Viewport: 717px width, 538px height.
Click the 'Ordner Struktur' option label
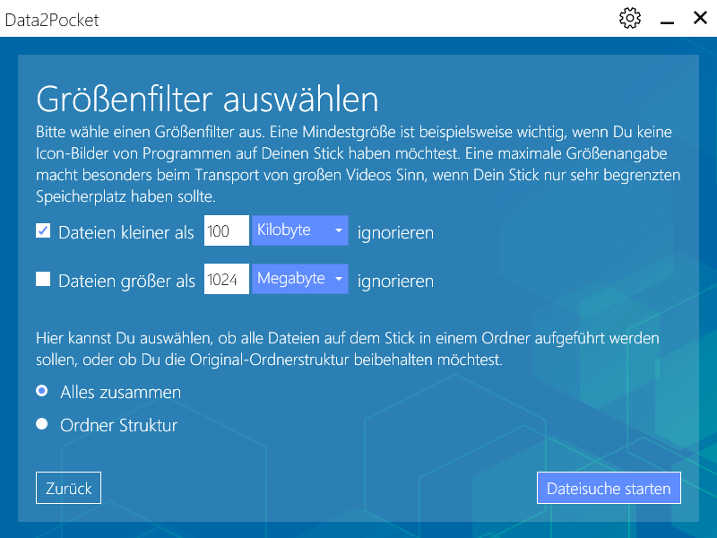click(118, 426)
